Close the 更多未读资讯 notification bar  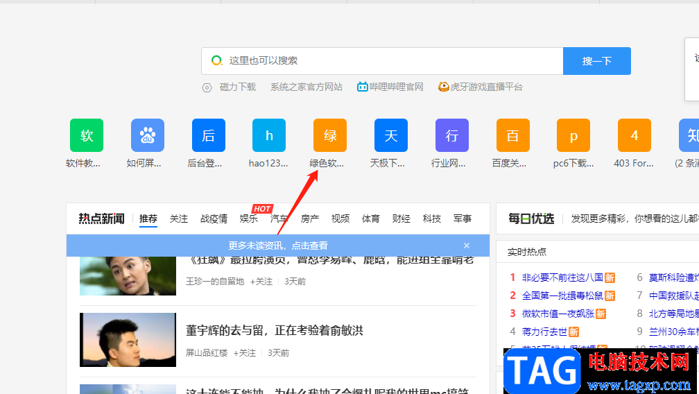pos(466,246)
